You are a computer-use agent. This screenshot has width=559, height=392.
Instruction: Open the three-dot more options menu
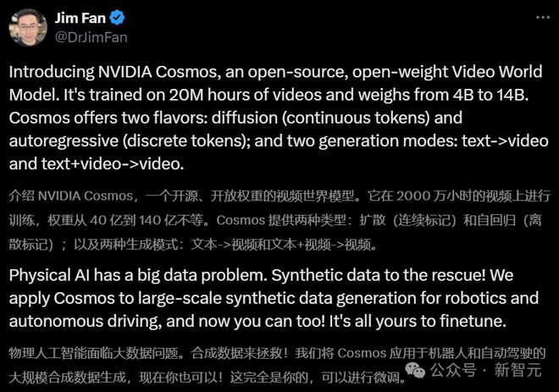pyautogui.click(x=543, y=18)
